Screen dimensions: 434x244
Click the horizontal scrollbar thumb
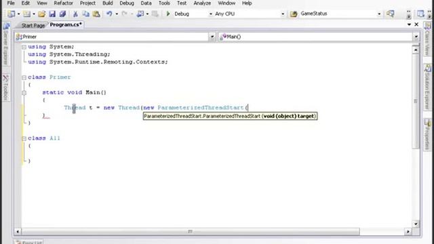coord(191,231)
